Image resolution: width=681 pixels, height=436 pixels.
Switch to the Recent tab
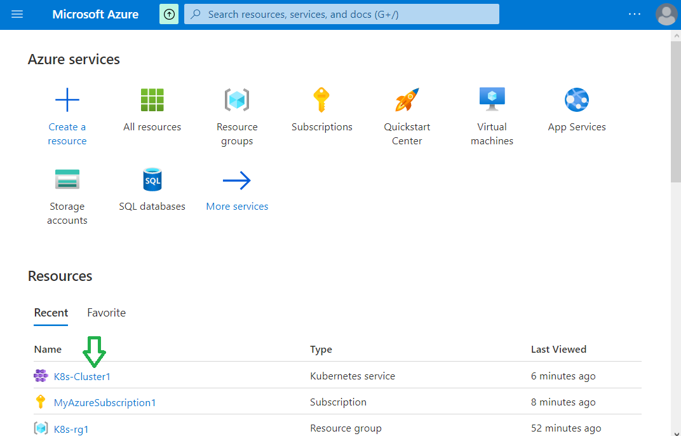click(51, 313)
